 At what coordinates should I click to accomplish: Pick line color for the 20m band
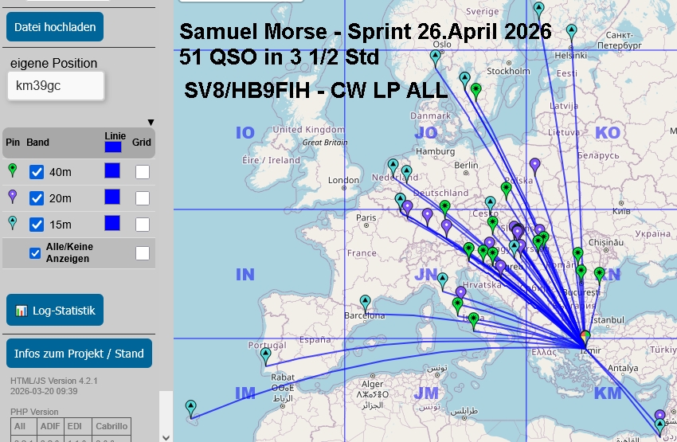point(112,198)
